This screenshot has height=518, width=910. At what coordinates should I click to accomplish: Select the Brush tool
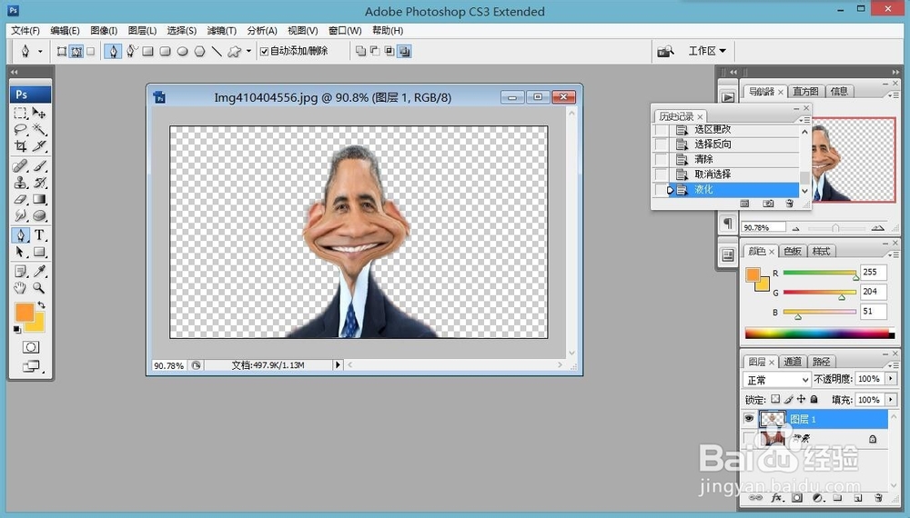[39, 165]
